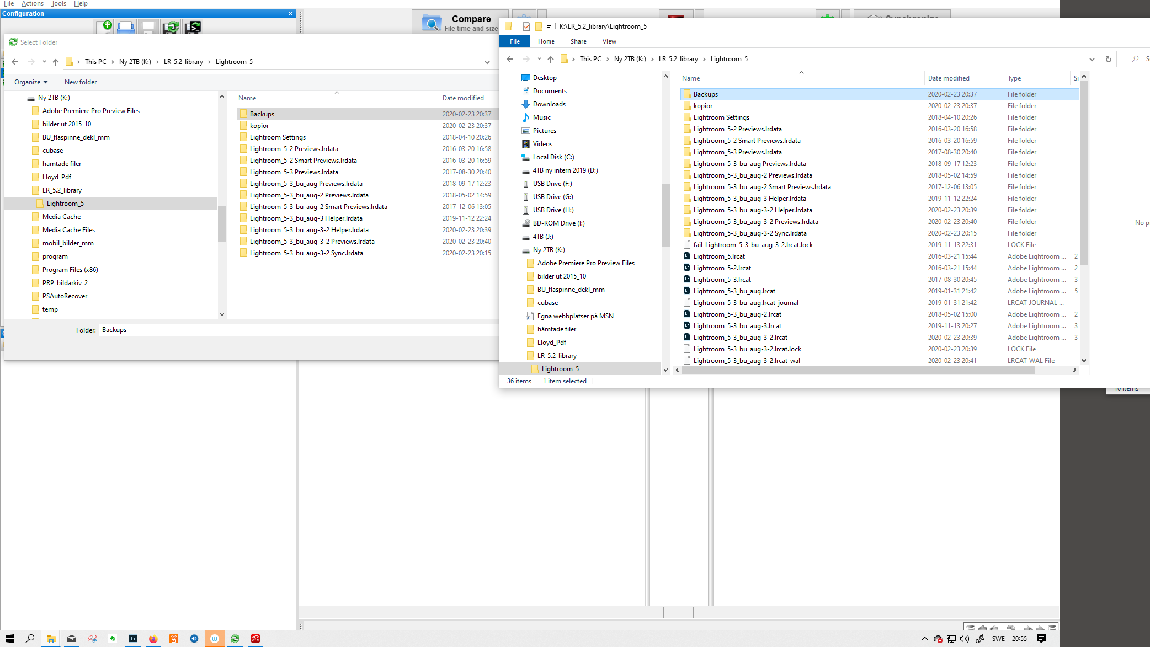Open Mail app from the taskbar
This screenshot has width=1150, height=647.
(x=72, y=639)
